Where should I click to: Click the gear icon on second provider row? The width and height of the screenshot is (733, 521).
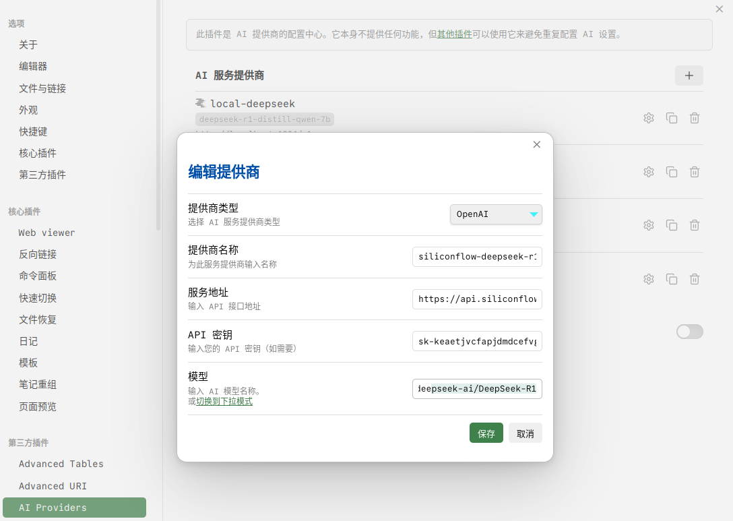[x=649, y=172]
